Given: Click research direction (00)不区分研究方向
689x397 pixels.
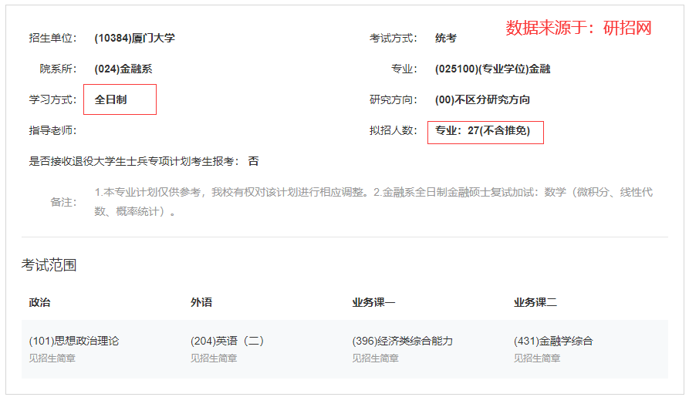Looking at the screenshot, I should point(482,99).
